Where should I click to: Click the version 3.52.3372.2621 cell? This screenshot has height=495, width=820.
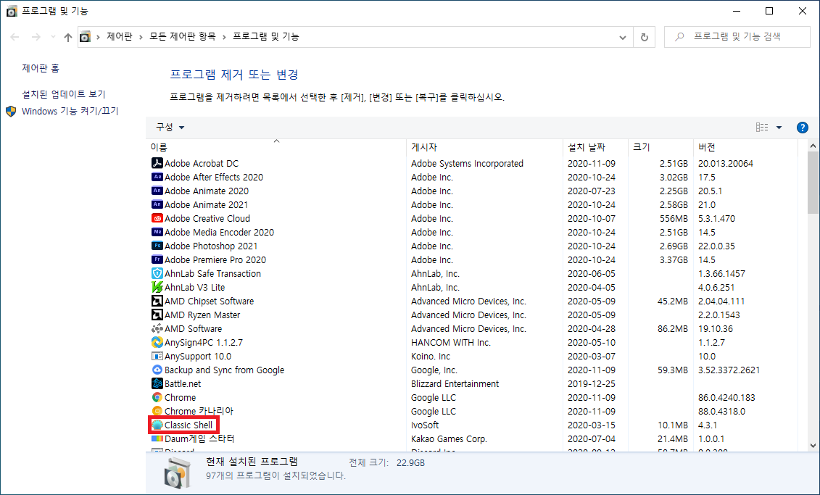(x=729, y=370)
